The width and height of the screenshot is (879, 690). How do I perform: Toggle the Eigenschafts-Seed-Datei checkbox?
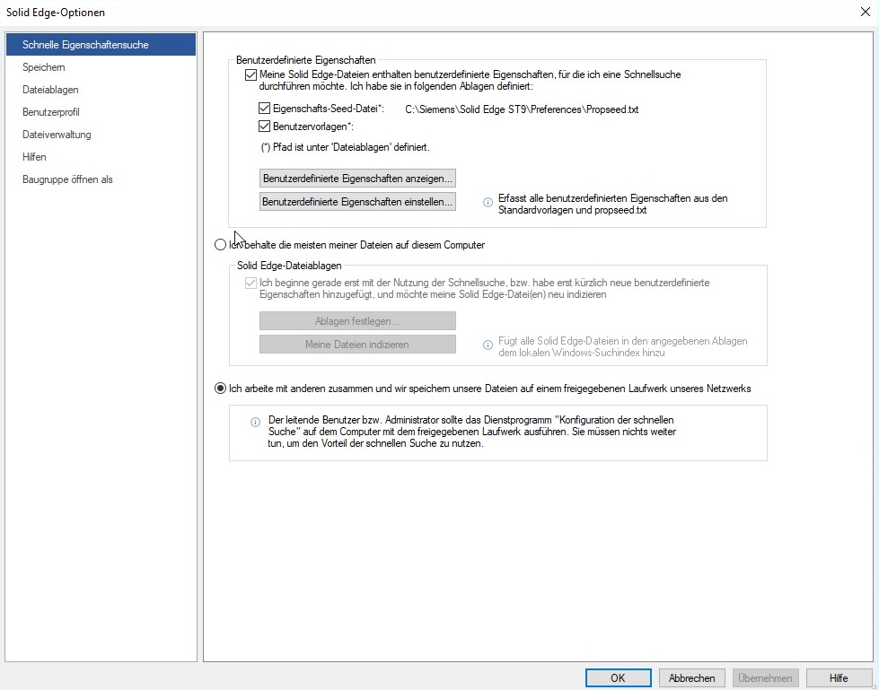point(264,109)
